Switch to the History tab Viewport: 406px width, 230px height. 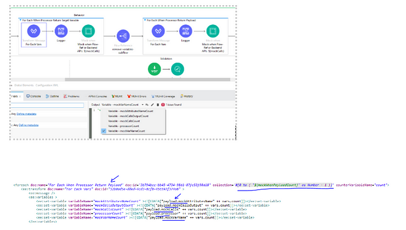tap(186, 96)
